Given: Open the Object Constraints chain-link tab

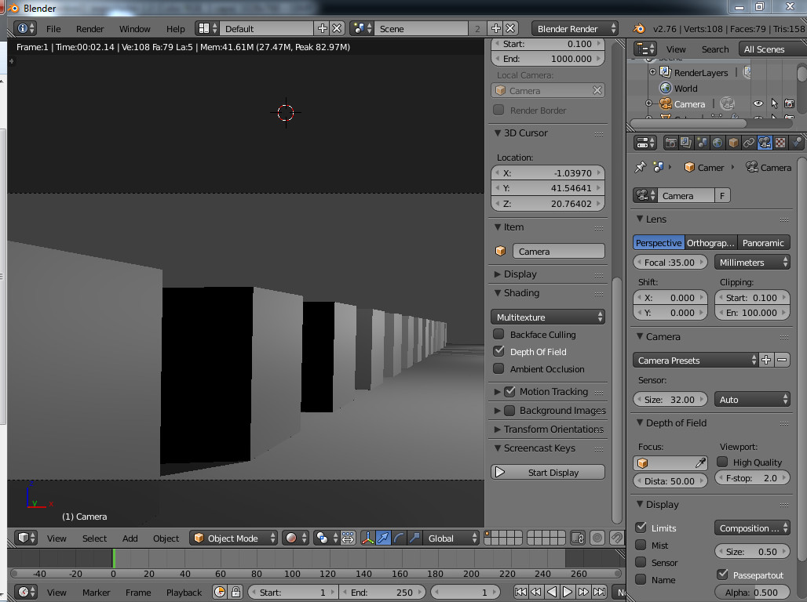Looking at the screenshot, I should 749,143.
